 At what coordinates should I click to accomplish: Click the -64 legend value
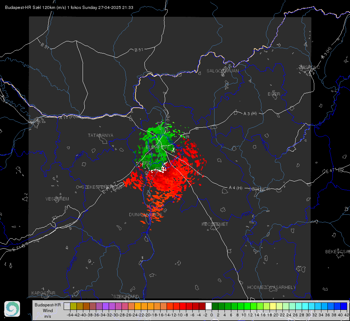(x=70, y=315)
